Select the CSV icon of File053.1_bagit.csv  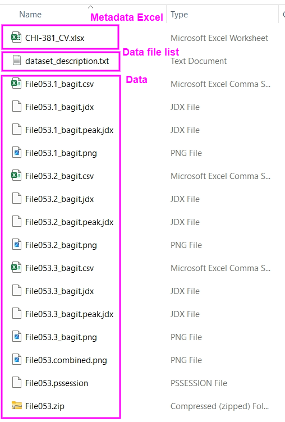tap(16, 84)
